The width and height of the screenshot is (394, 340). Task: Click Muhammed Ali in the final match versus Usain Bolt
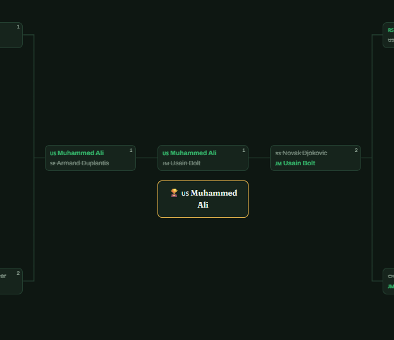pyautogui.click(x=194, y=153)
